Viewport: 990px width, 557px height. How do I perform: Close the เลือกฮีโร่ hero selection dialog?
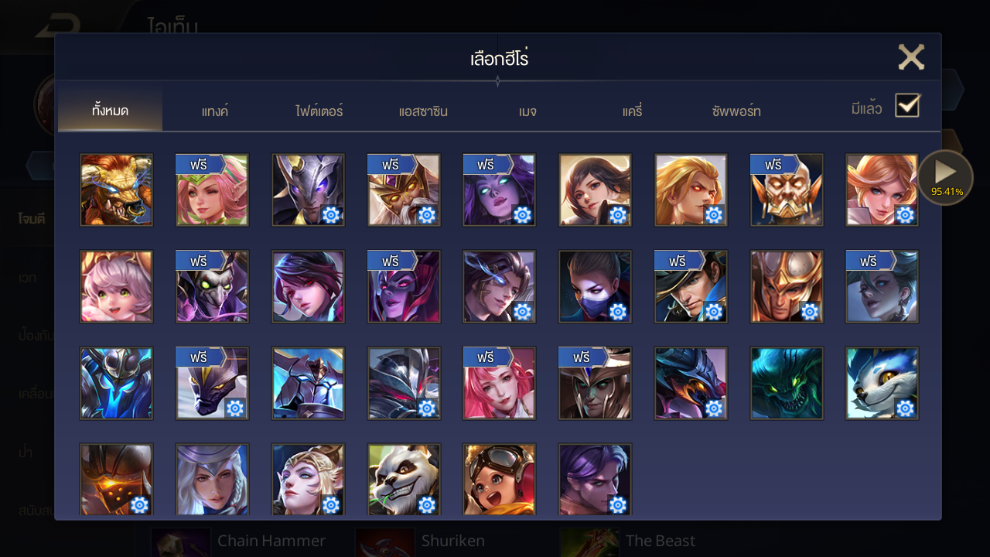pos(911,57)
